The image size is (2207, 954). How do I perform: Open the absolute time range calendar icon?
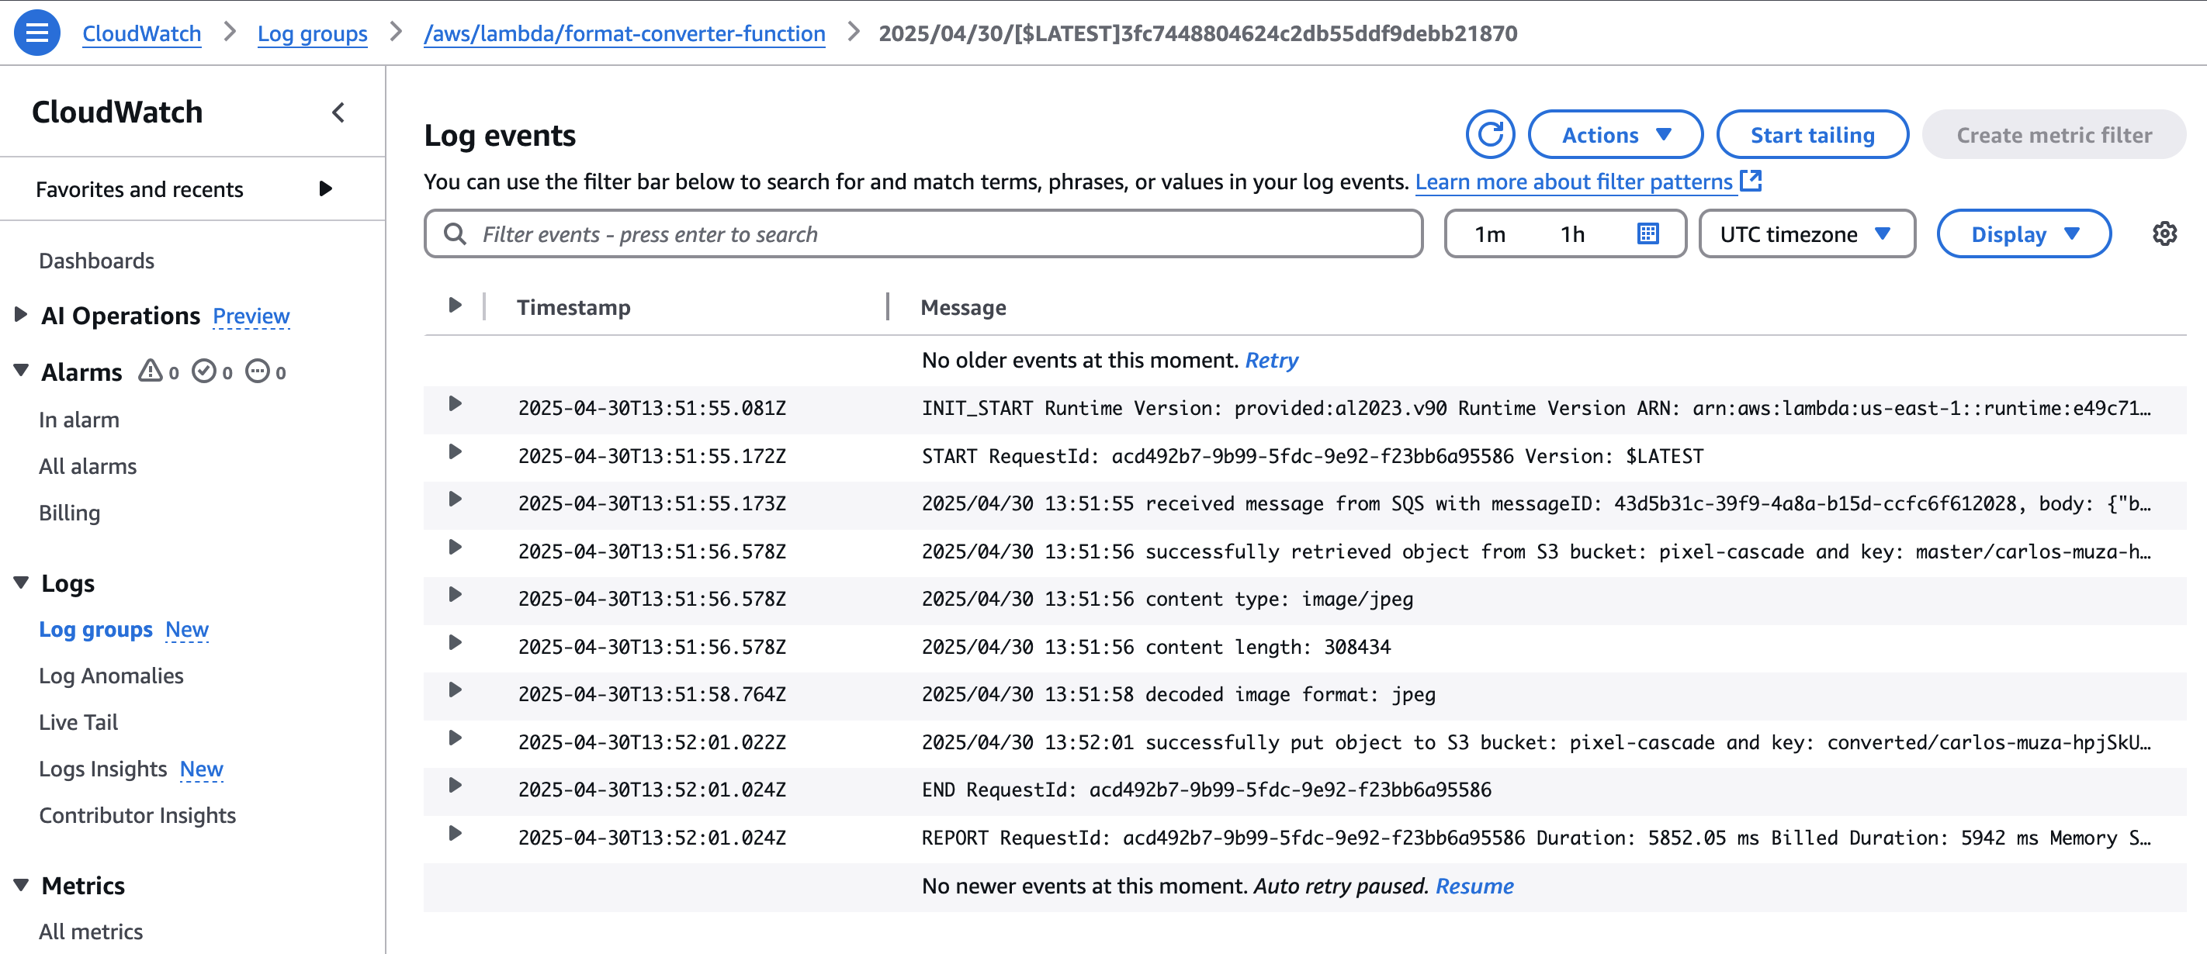coord(1647,233)
